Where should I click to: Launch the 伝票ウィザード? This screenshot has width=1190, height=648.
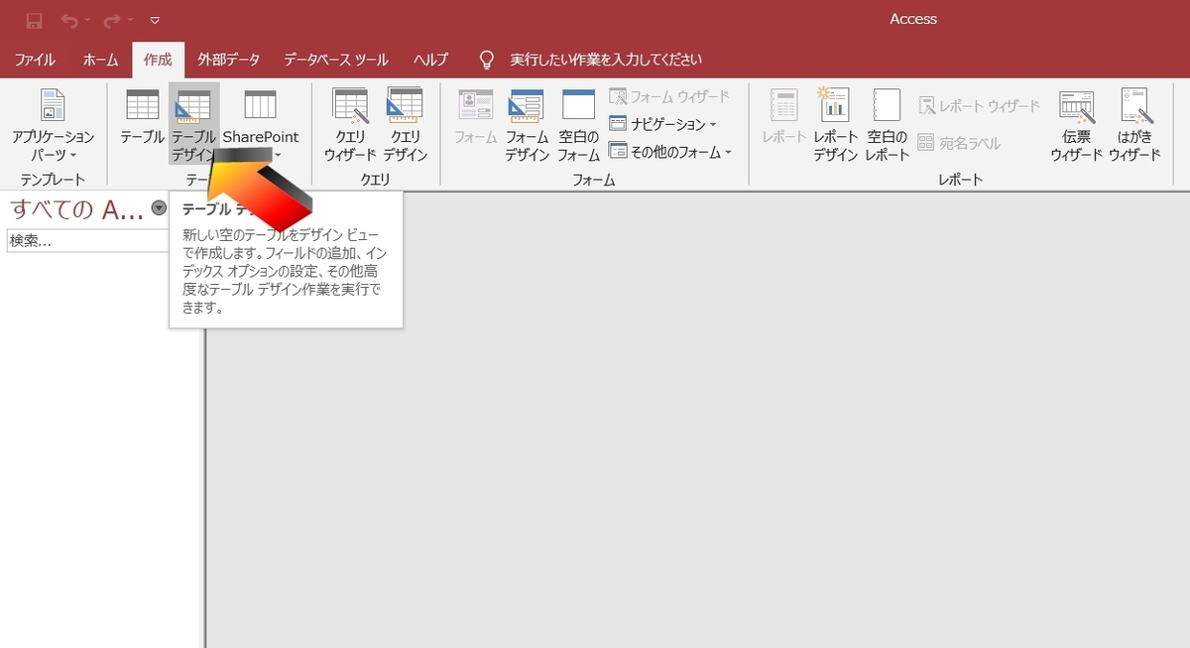pos(1077,125)
